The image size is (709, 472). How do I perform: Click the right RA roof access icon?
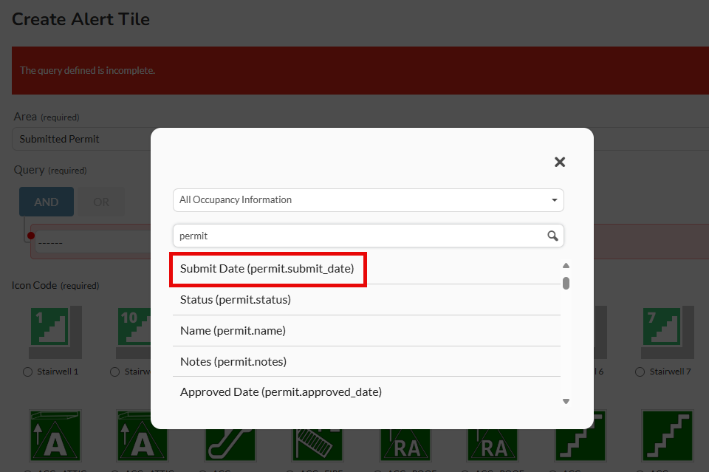(493, 445)
